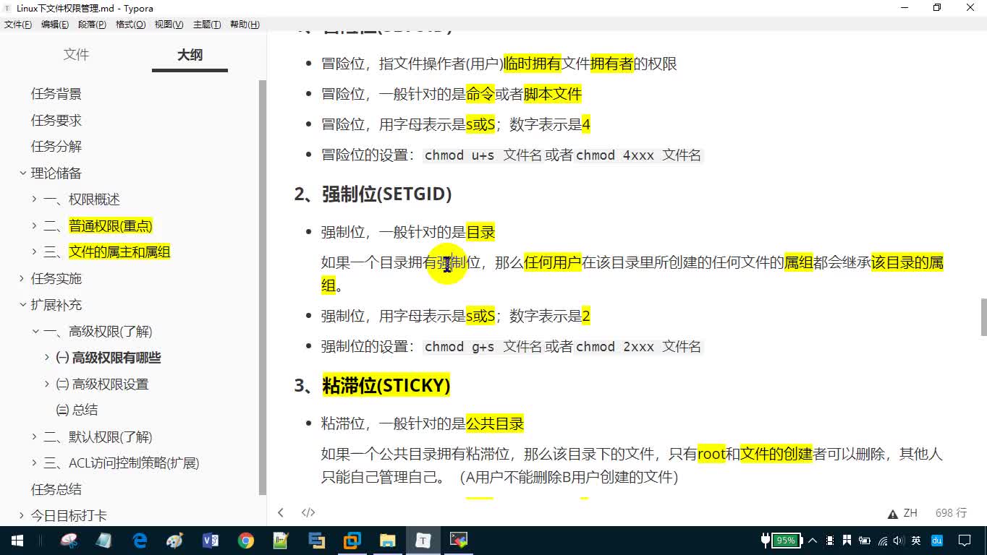This screenshot has height=555, width=987.
Task: Open the 段落(P) menu
Action: (92, 25)
